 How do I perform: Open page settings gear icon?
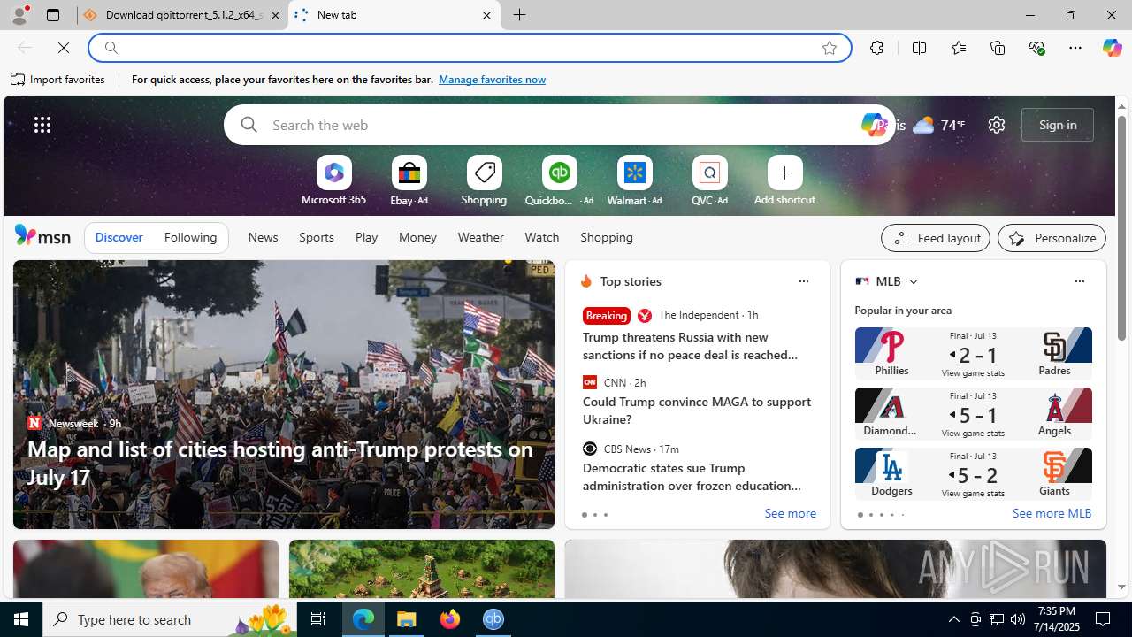[997, 125]
